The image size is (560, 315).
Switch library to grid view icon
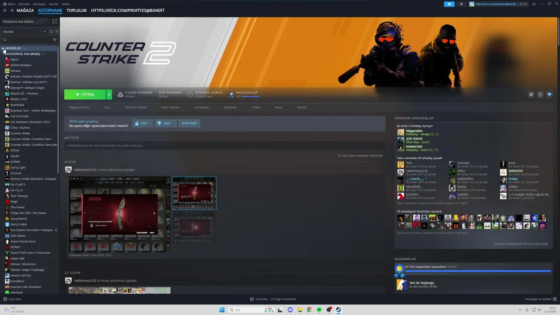55,21
